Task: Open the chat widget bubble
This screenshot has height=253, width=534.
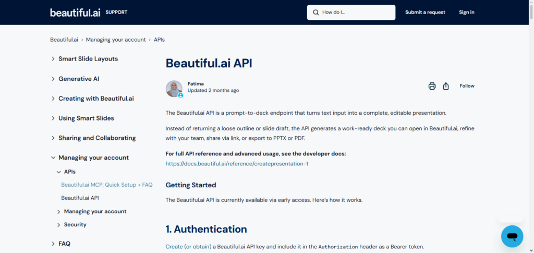Action: 512,236
